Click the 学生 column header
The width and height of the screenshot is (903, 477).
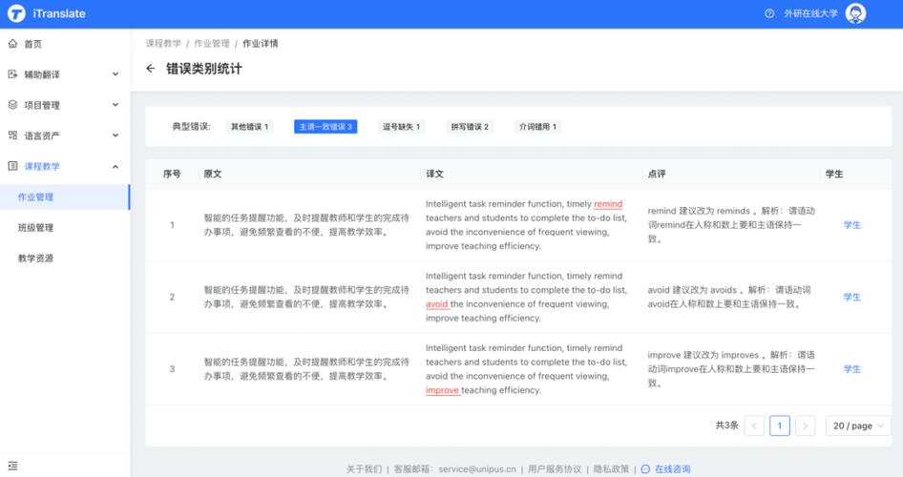(834, 174)
